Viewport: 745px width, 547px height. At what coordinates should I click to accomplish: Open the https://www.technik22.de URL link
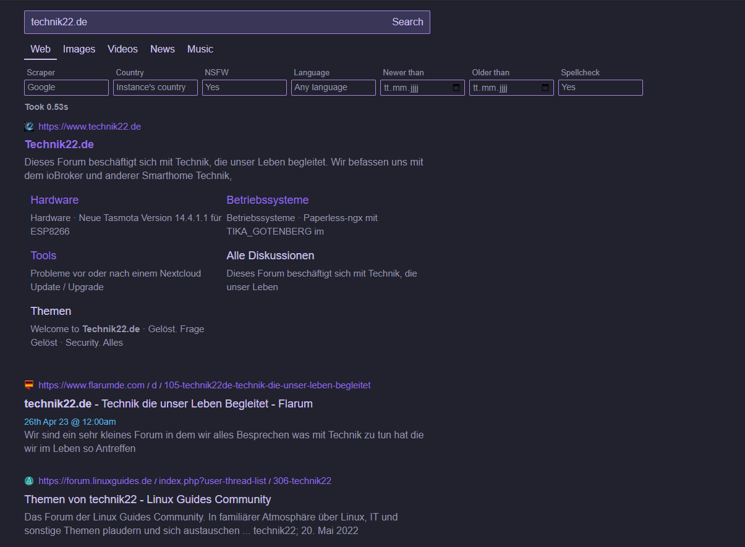(90, 127)
